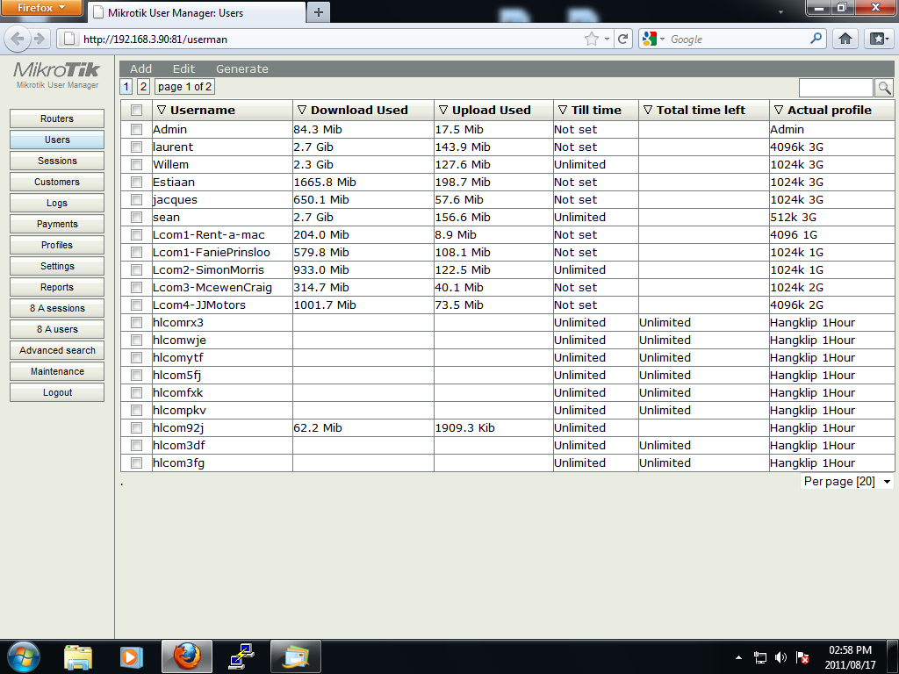This screenshot has height=674, width=899.
Task: Select the checkbox for user laurent
Action: click(x=136, y=147)
